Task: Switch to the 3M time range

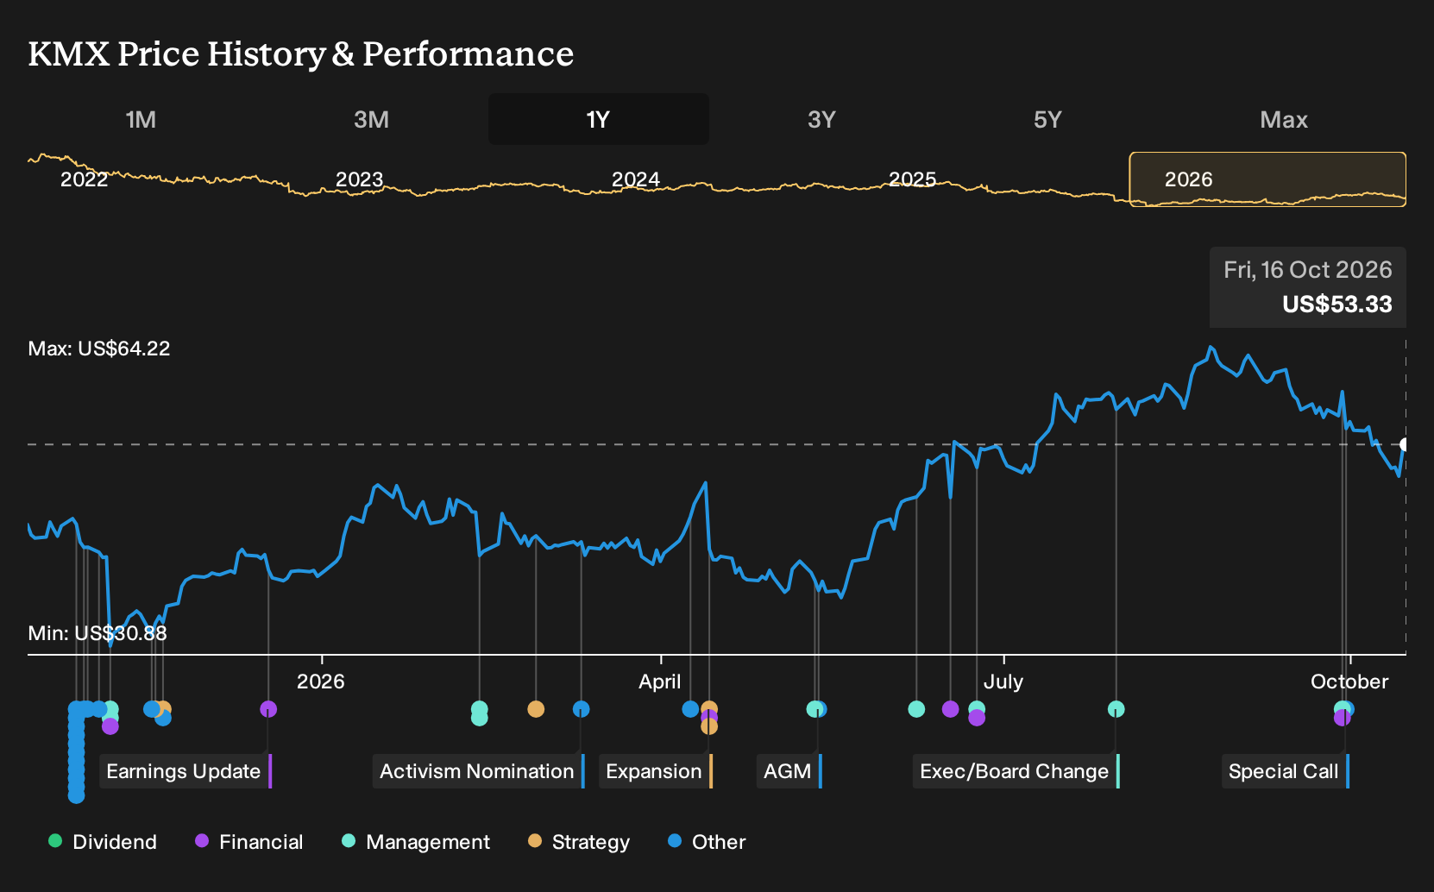Action: coord(371,119)
